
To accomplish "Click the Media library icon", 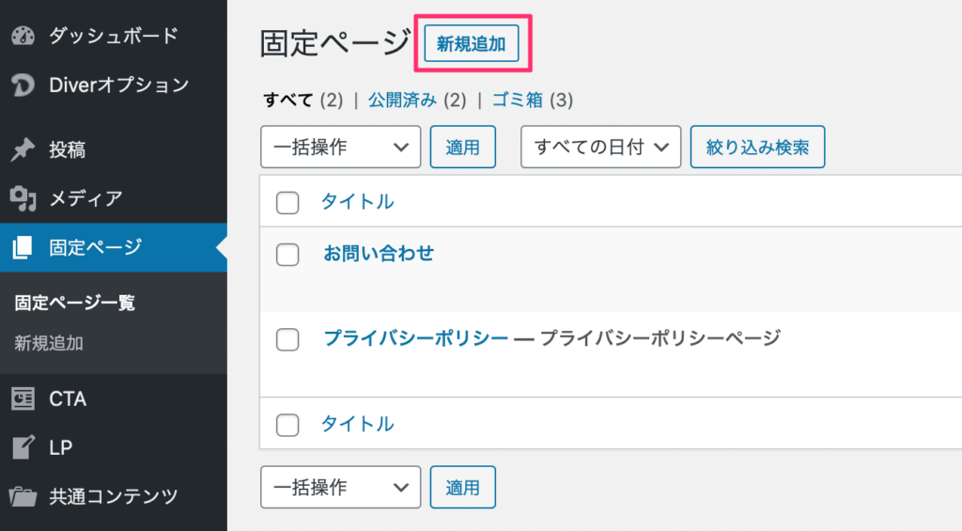I will pyautogui.click(x=23, y=198).
